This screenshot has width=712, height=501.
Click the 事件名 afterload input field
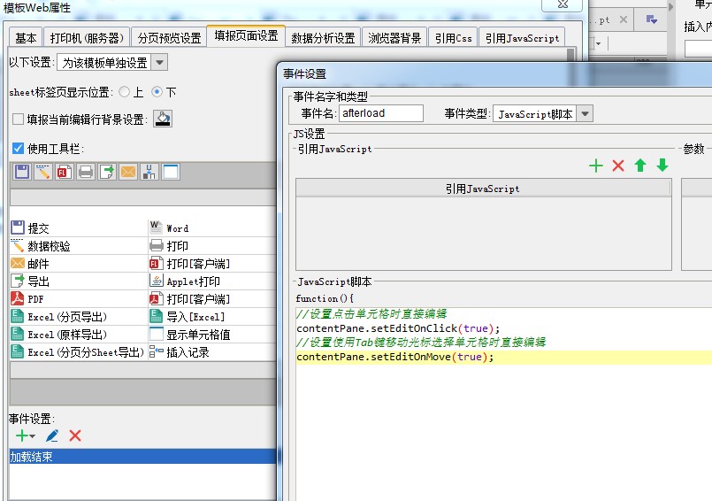[x=381, y=113]
